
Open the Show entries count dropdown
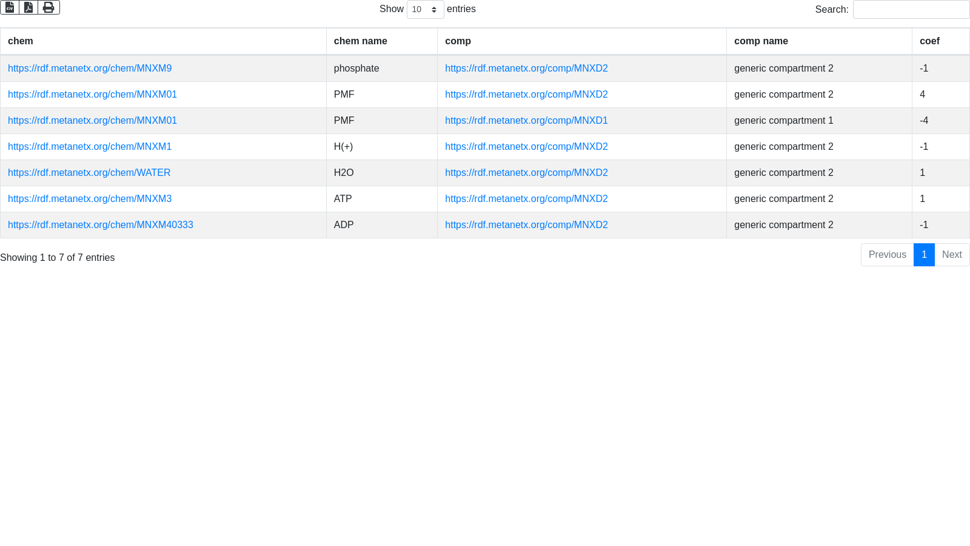[425, 10]
